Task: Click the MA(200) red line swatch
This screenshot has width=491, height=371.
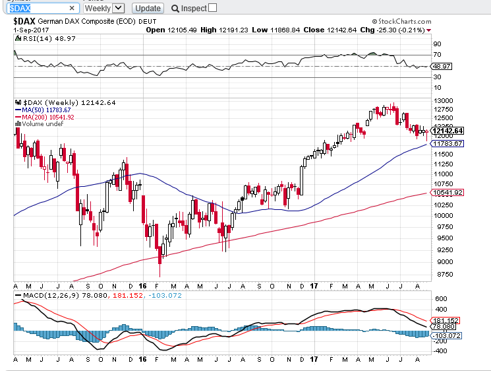Action: 18,118
